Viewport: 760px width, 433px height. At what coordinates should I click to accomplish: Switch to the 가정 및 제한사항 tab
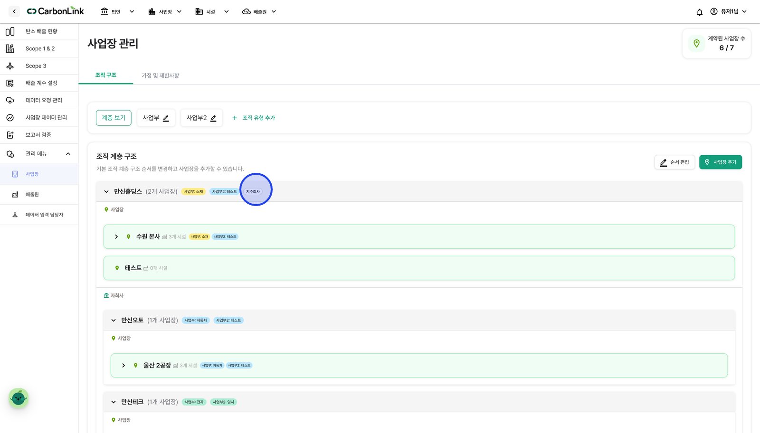point(160,75)
